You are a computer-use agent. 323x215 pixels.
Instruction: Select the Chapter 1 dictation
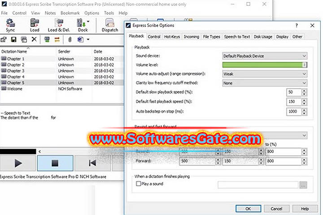click(x=62, y=59)
